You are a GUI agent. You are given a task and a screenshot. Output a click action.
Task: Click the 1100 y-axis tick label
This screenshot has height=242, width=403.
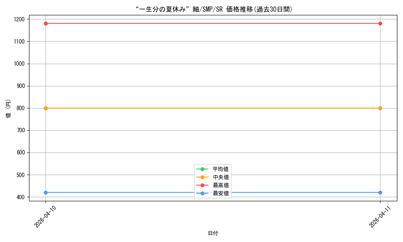(x=19, y=42)
